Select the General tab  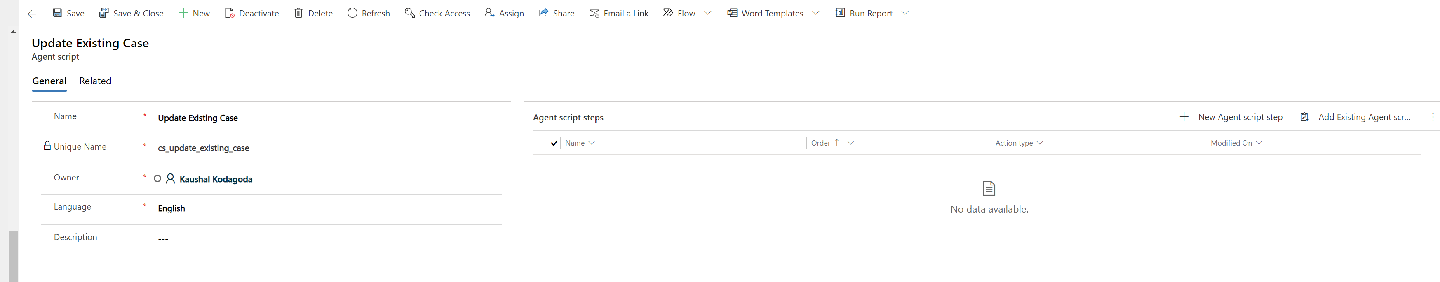49,81
